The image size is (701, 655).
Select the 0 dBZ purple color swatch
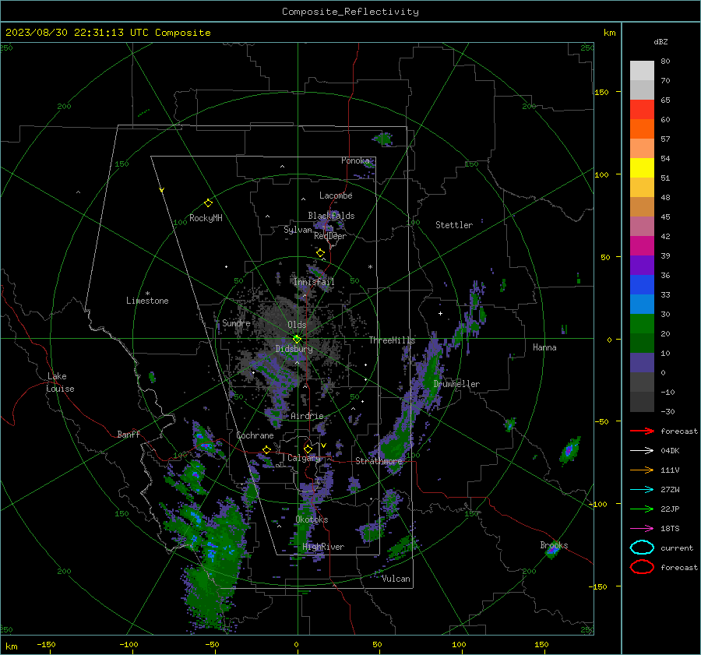(642, 363)
